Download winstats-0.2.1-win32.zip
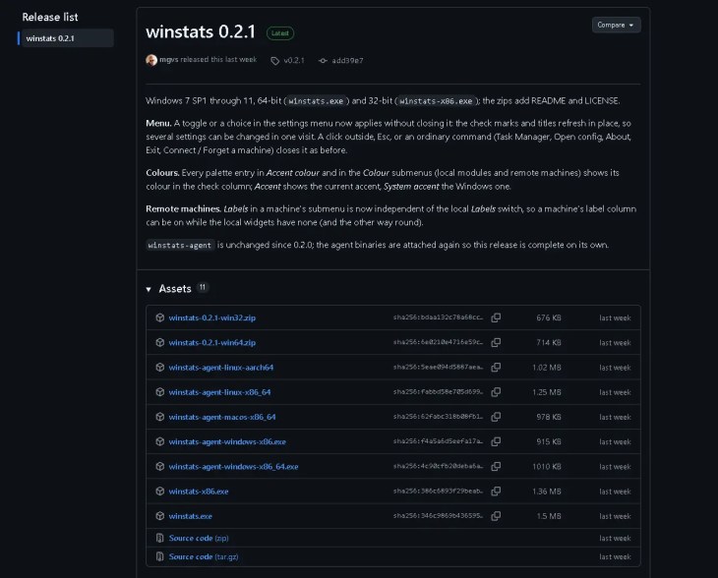Viewport: 718px width, 578px height. [x=212, y=318]
